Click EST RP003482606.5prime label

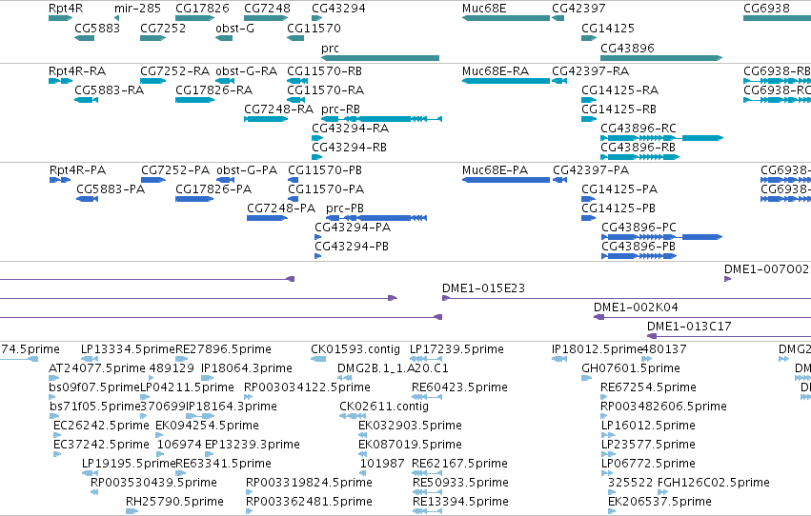point(663,407)
